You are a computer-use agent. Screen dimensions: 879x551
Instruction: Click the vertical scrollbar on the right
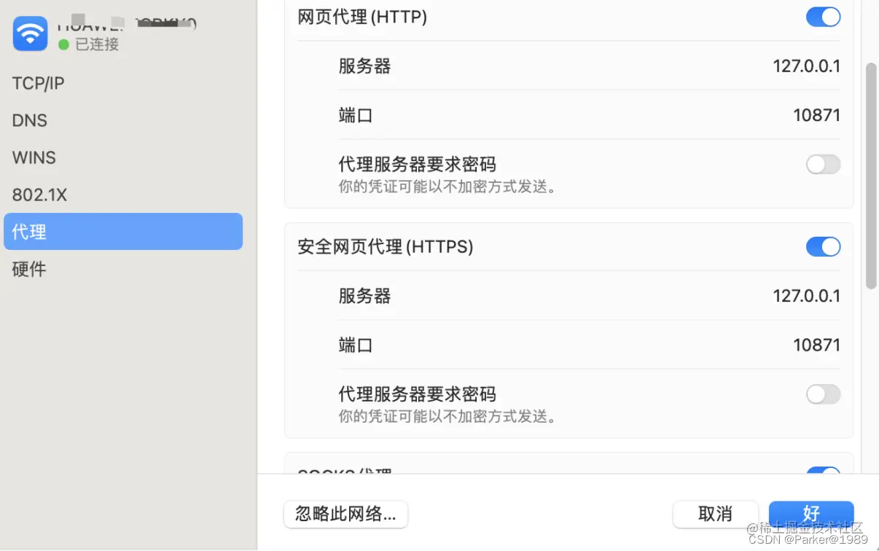click(x=870, y=175)
